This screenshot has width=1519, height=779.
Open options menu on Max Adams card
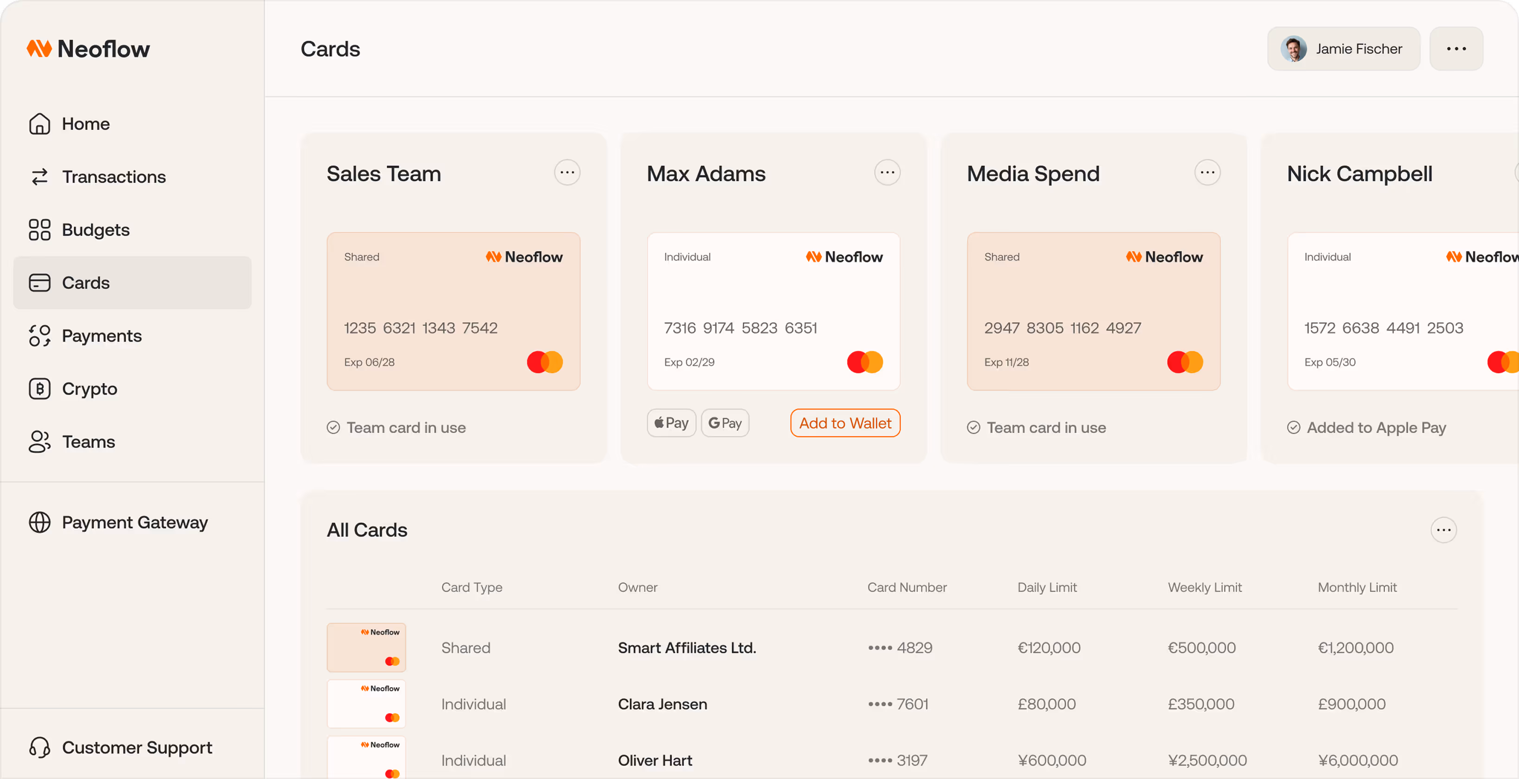coord(887,172)
